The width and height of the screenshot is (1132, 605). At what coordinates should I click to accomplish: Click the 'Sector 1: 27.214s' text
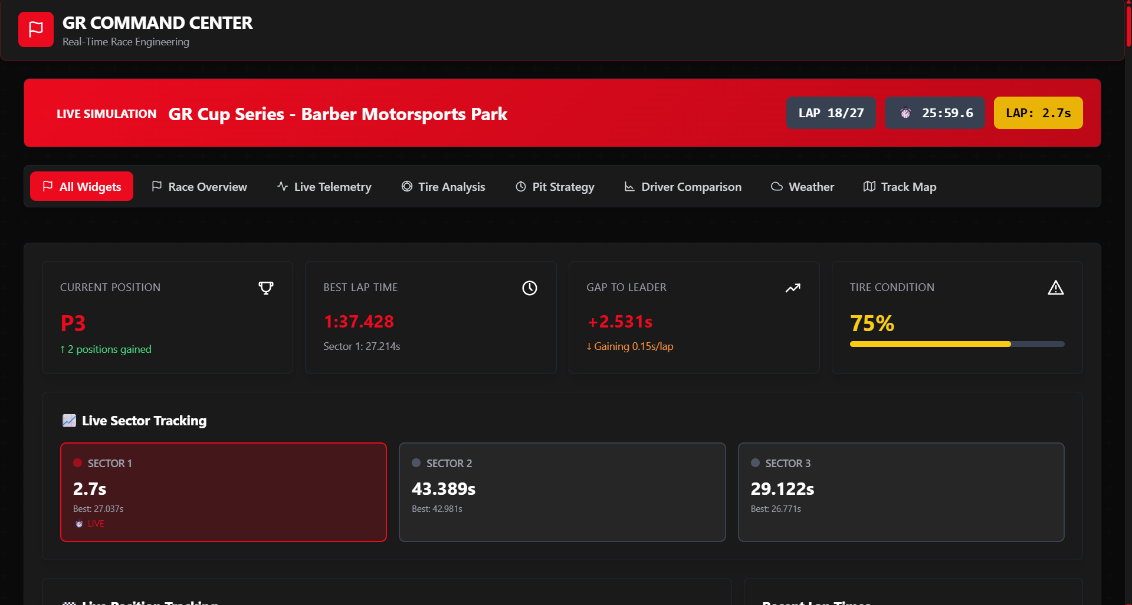pyautogui.click(x=362, y=346)
